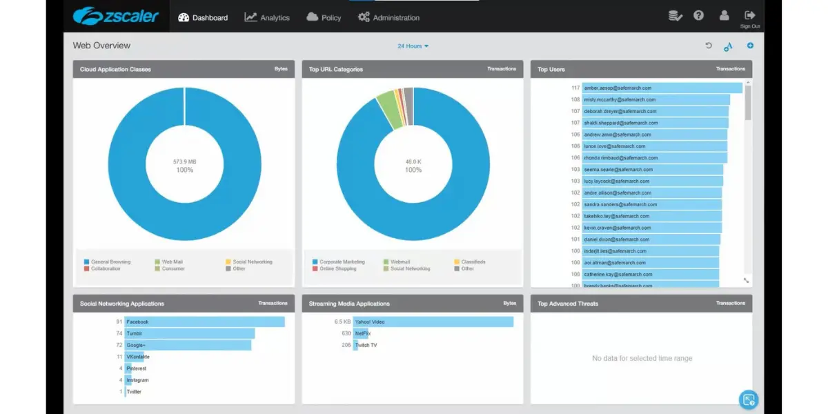This screenshot has height=414, width=828.
Task: Select deborah.dreyer@safemarch.com user bar
Action: point(655,111)
